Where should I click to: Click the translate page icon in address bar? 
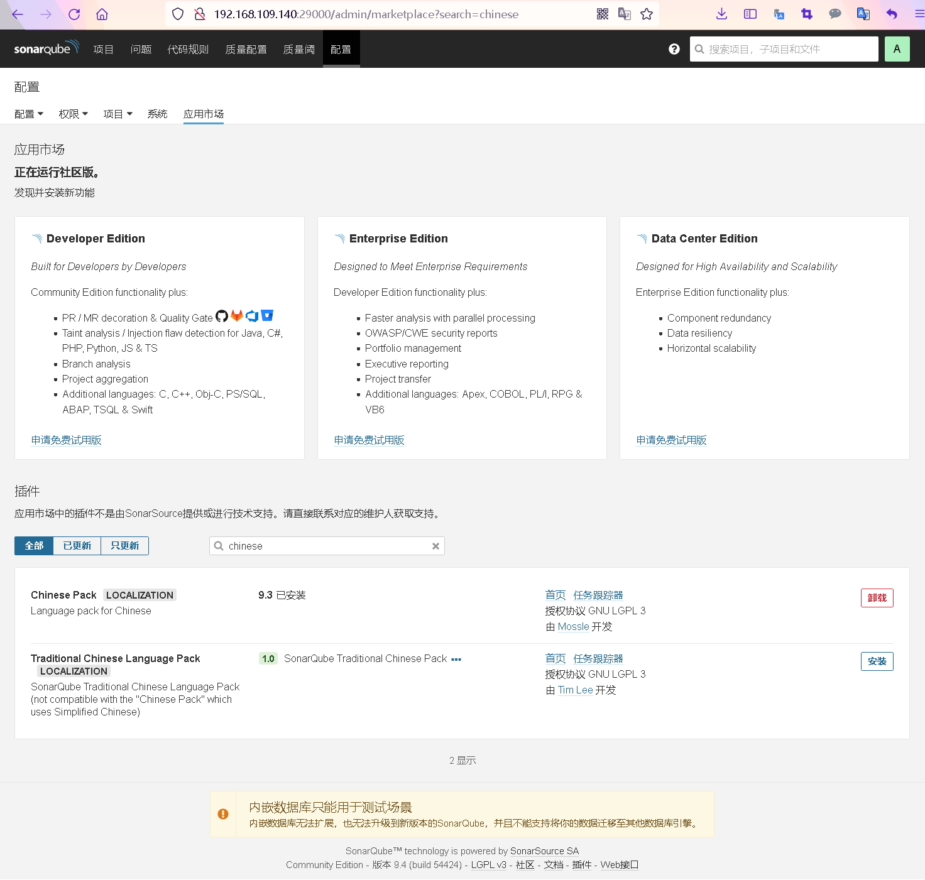625,14
